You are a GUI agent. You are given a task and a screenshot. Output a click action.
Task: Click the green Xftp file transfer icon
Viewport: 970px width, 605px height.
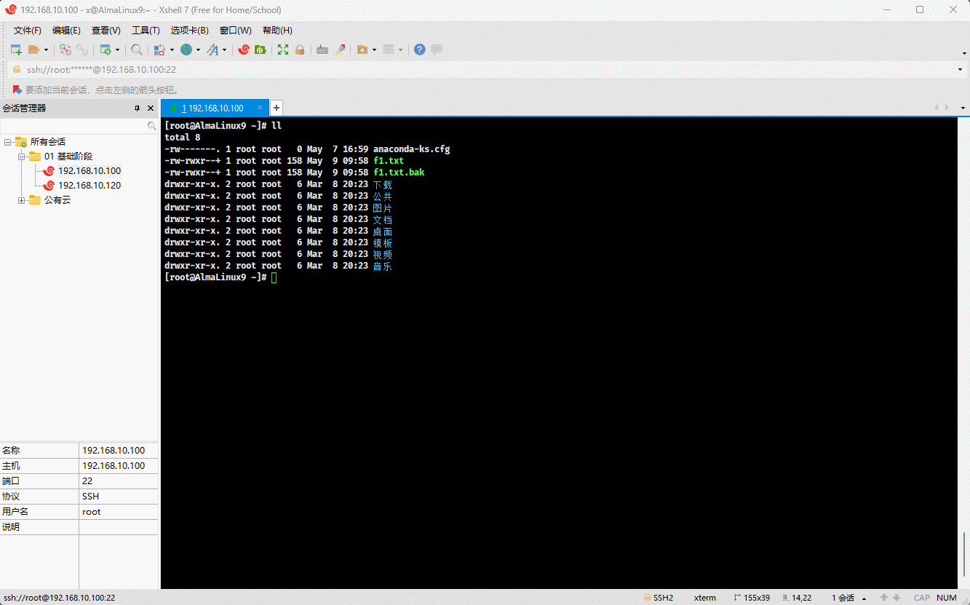(x=260, y=50)
